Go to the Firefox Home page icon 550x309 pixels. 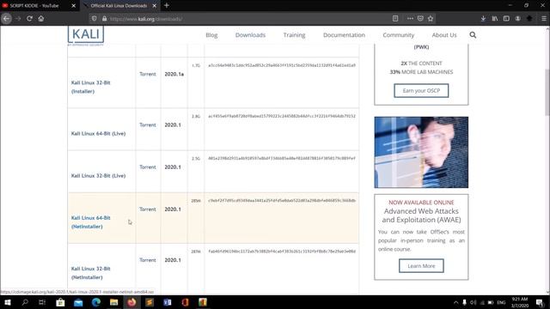pos(41,19)
